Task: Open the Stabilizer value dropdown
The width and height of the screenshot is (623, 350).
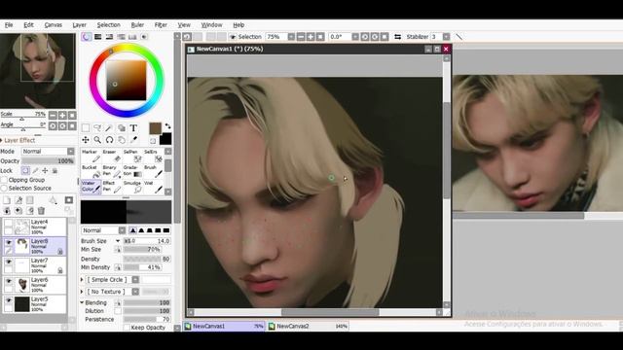Action: pos(446,37)
